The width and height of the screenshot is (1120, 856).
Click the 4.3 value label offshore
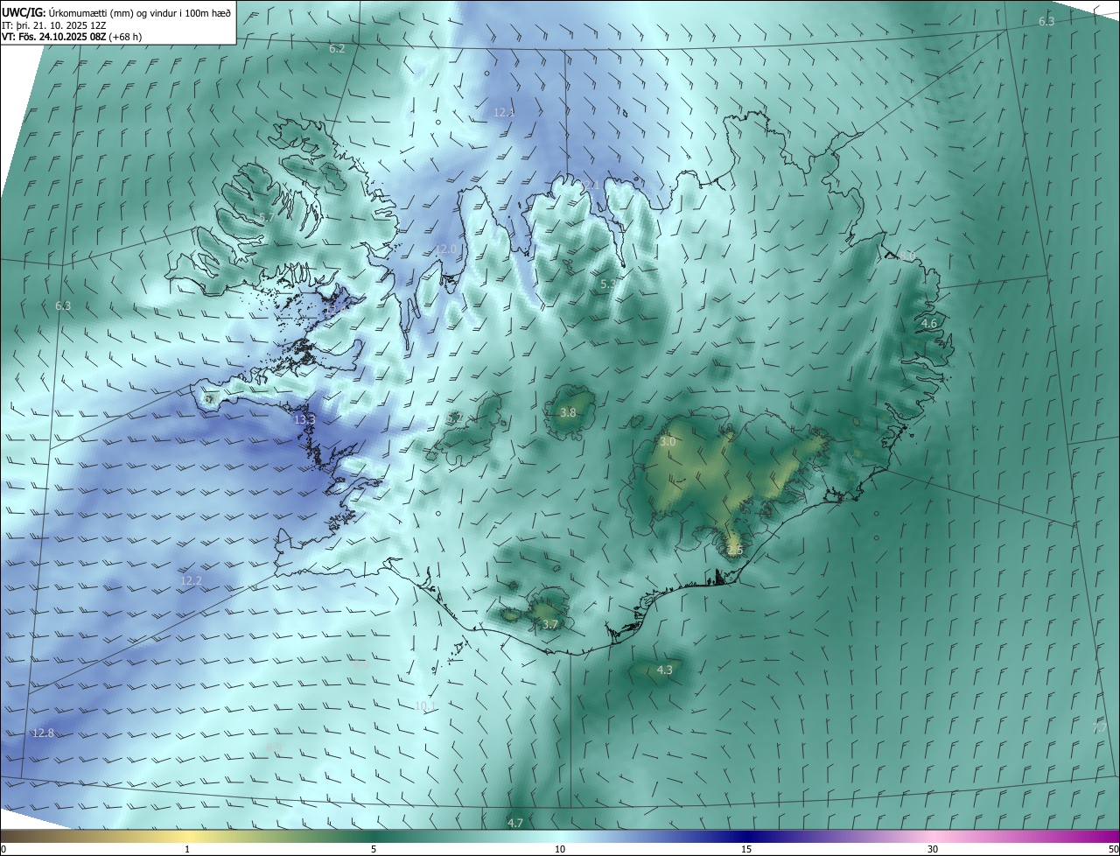click(665, 670)
